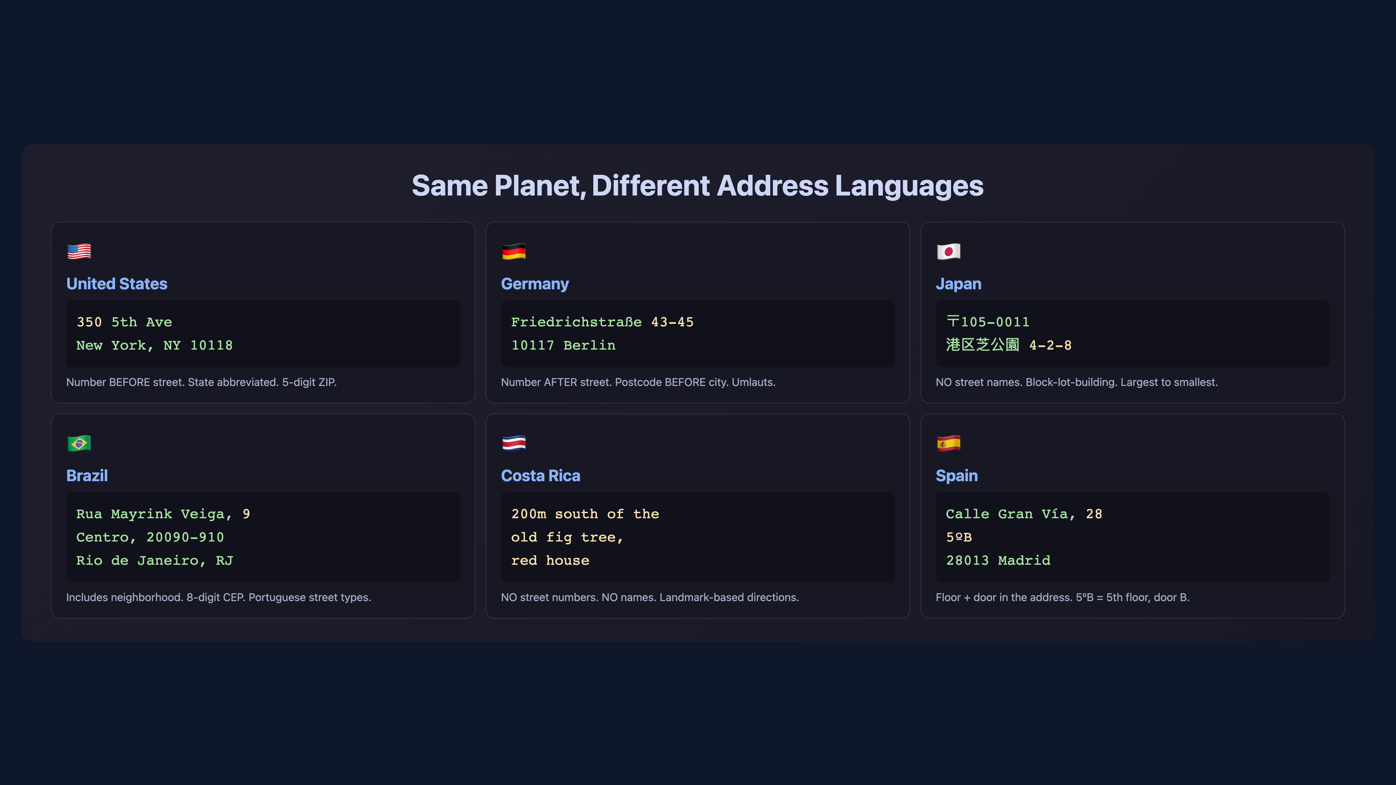The width and height of the screenshot is (1396, 785).
Task: Click the 'Spain' heading
Action: [x=956, y=476]
